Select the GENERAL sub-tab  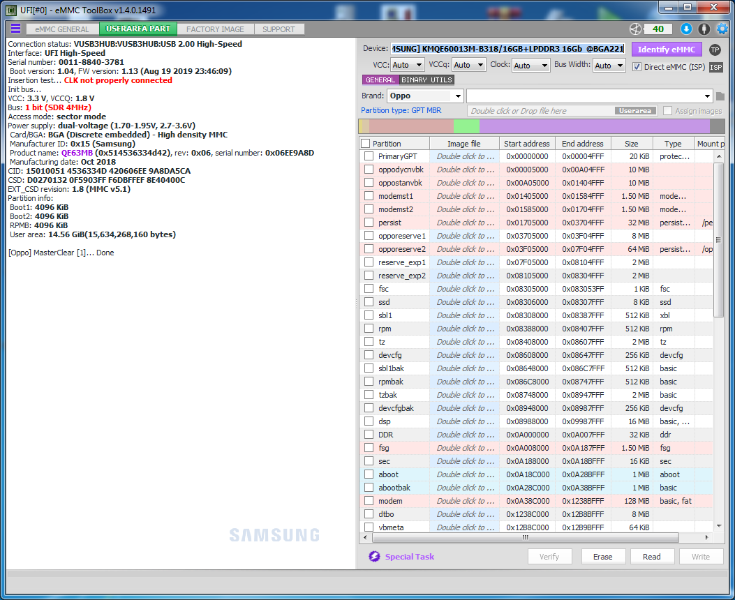(x=380, y=80)
